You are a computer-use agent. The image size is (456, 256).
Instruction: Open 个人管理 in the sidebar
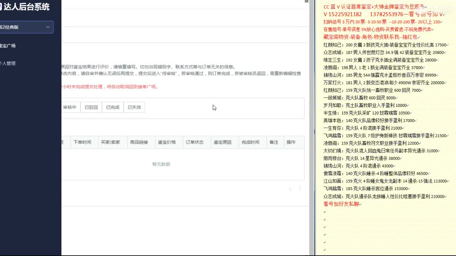pos(8,64)
